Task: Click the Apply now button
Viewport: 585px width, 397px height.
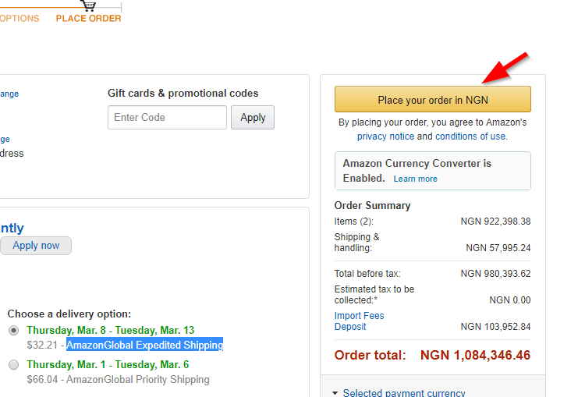Action: coord(36,246)
